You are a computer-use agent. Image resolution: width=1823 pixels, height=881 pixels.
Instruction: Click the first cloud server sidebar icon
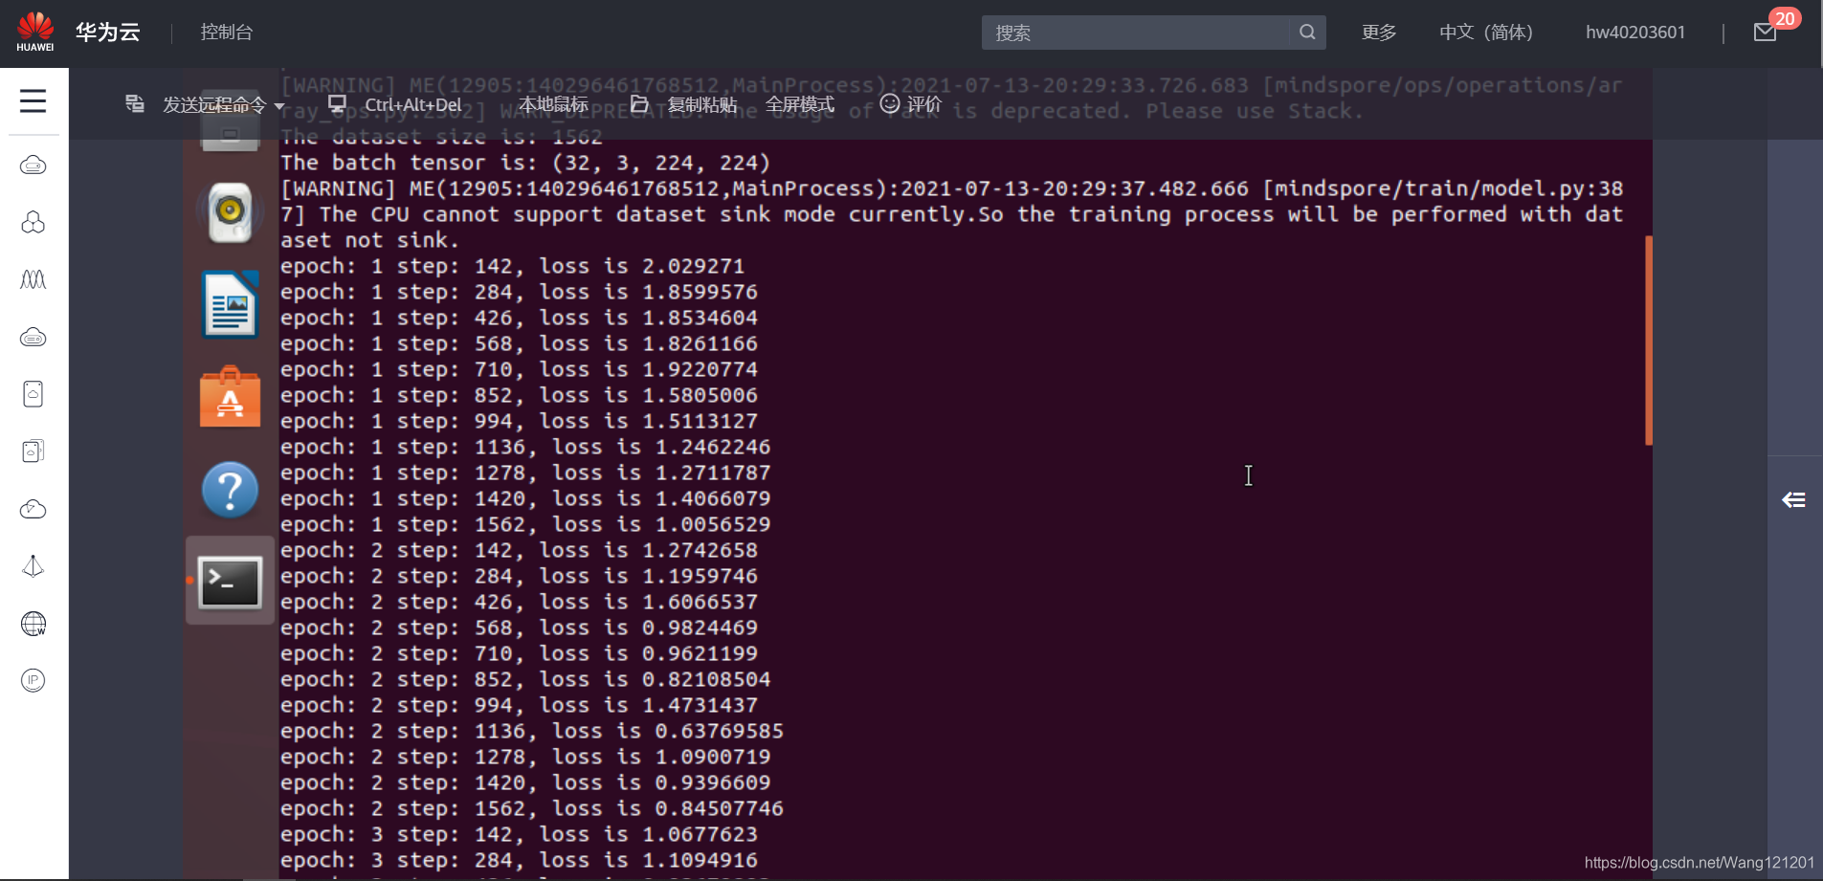(x=33, y=165)
